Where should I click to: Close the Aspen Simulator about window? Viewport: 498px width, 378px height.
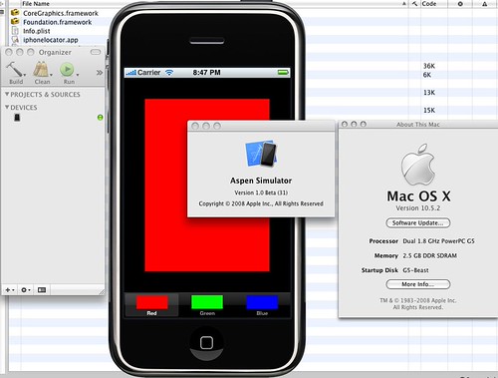(x=195, y=126)
